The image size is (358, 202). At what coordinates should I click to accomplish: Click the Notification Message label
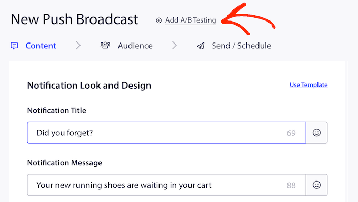point(65,163)
